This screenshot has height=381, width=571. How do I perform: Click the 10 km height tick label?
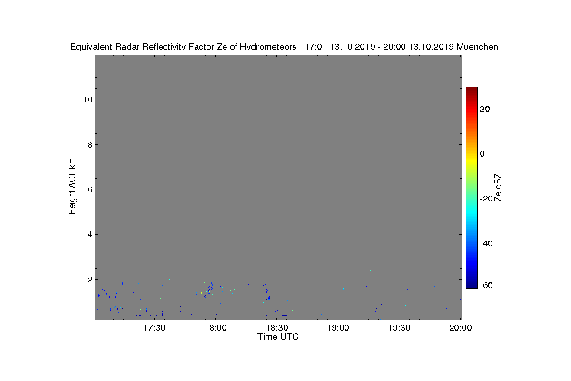click(x=87, y=100)
